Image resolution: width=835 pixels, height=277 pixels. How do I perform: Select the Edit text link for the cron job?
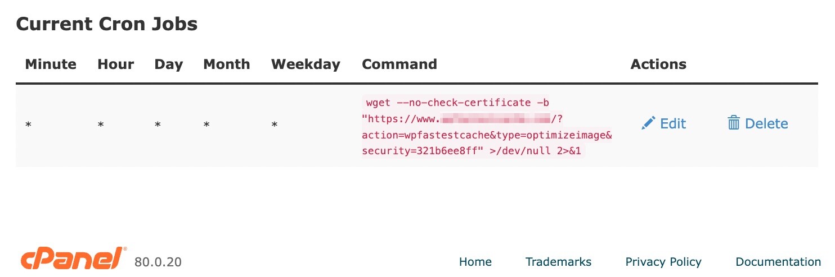click(x=673, y=123)
